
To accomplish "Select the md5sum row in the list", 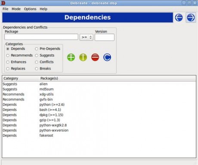I will tap(99, 89).
